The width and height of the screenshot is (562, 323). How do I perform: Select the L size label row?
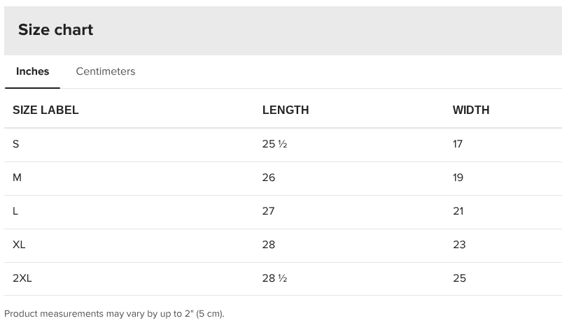[x=15, y=211]
